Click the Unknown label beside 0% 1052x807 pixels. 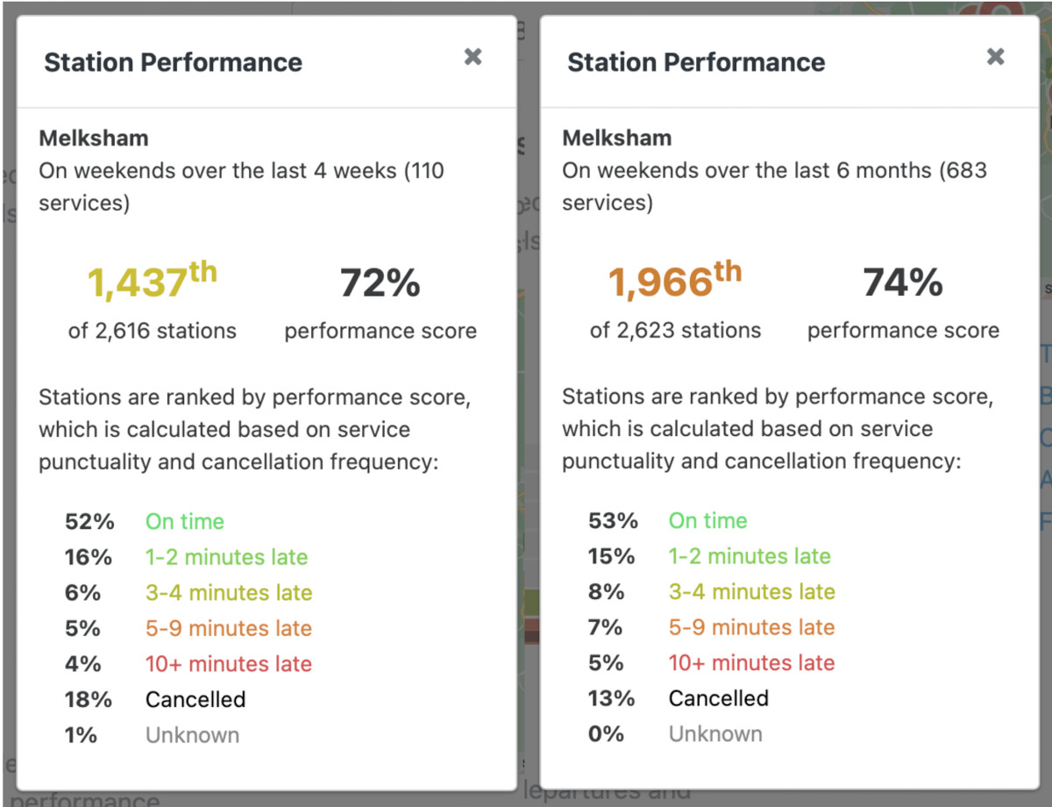point(715,734)
